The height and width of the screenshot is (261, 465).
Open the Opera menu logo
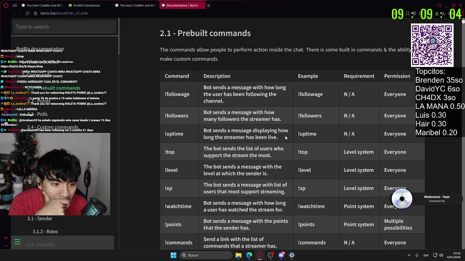coord(6,5)
